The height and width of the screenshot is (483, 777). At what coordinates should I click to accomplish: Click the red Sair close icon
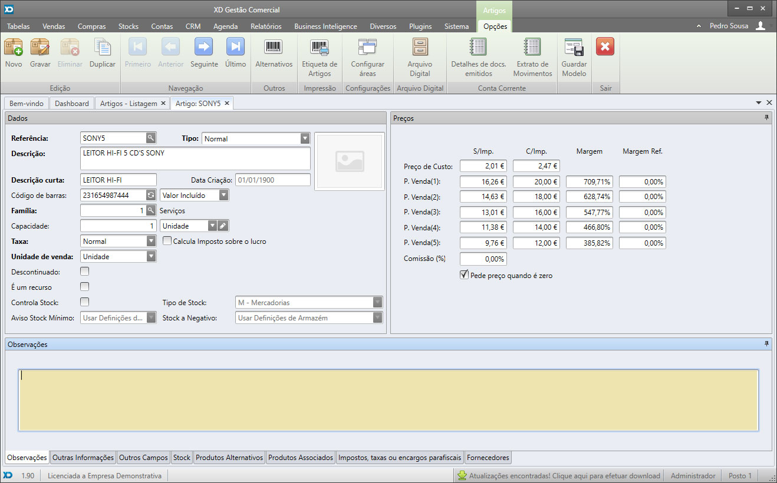tap(605, 47)
